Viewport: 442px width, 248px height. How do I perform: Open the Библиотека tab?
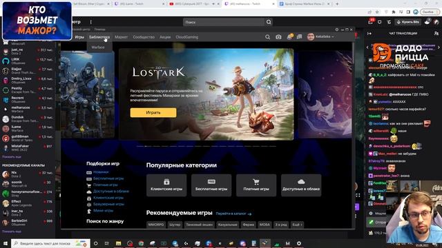click(99, 37)
